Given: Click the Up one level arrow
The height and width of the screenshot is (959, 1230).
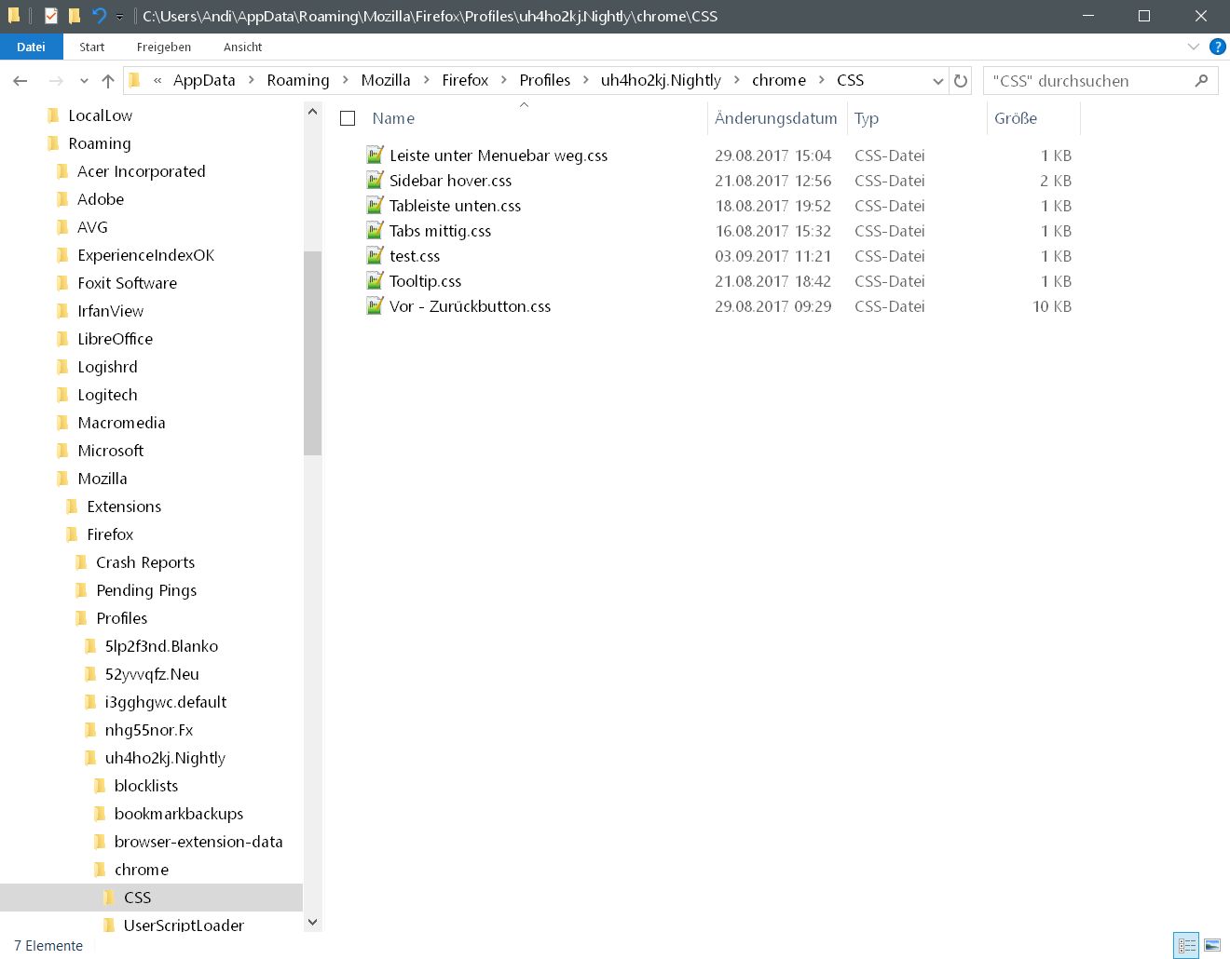Looking at the screenshot, I should coord(108,81).
